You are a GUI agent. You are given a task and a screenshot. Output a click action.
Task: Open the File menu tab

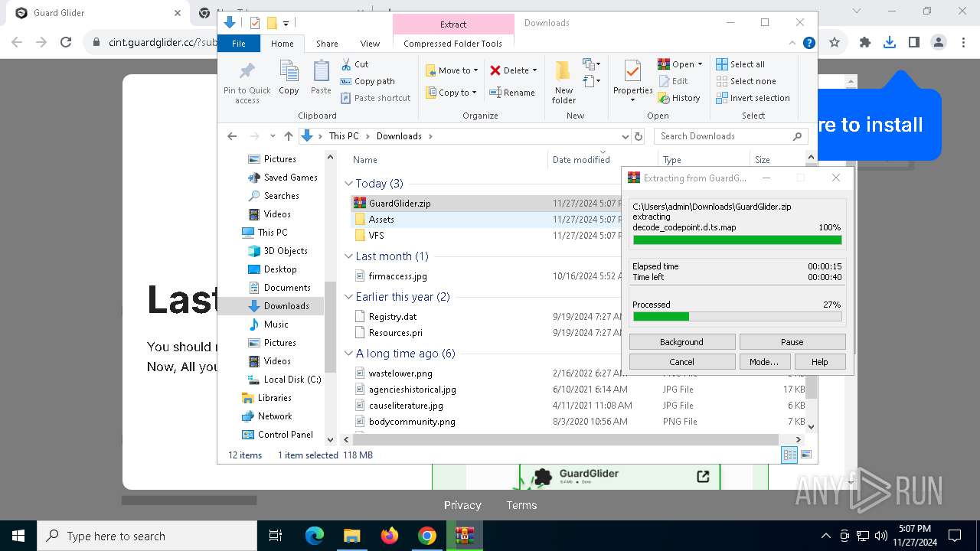(x=239, y=44)
